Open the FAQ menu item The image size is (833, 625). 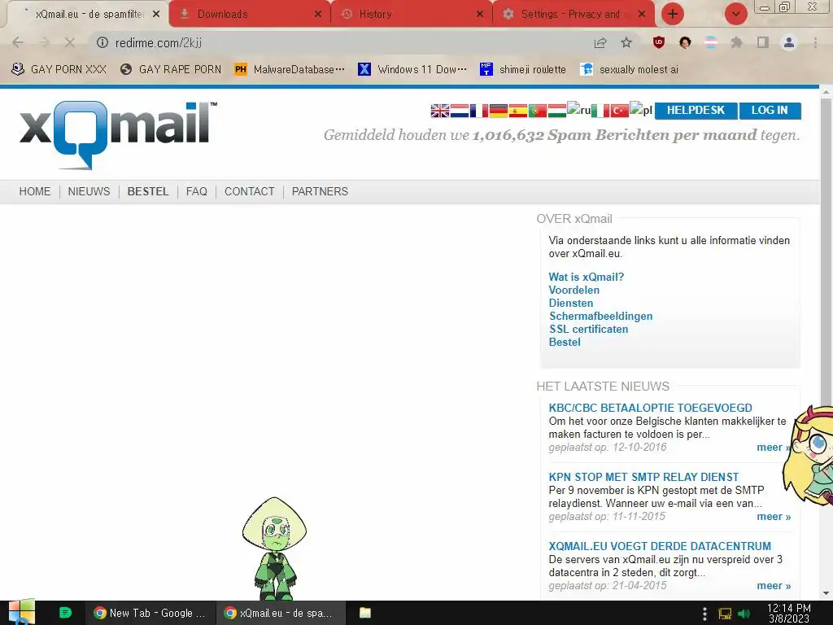point(197,191)
